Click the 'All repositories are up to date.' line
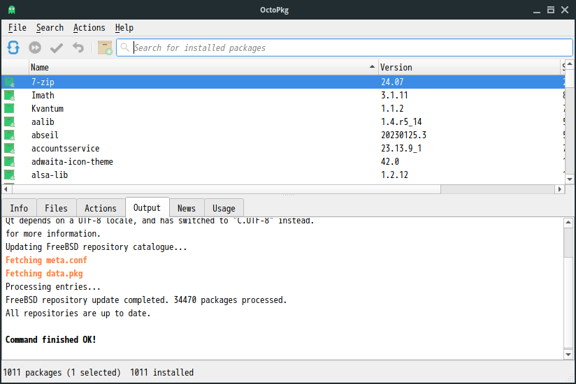576x384 pixels. tap(78, 313)
